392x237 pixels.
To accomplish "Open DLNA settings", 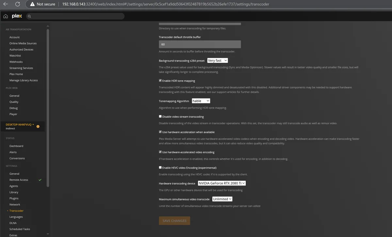I will pyautogui.click(x=13, y=223).
